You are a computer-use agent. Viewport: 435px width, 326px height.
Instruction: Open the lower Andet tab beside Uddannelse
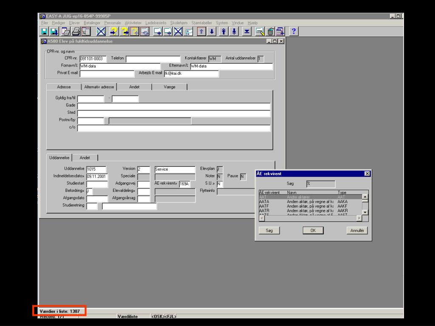tap(85, 157)
